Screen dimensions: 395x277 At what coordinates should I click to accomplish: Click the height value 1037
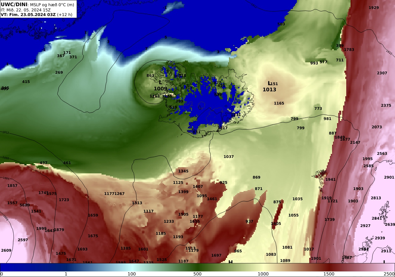229,157
